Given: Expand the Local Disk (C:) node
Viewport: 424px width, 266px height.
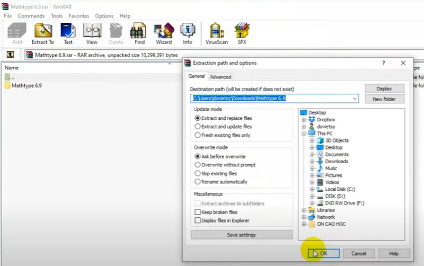Looking at the screenshot, I should [312, 189].
